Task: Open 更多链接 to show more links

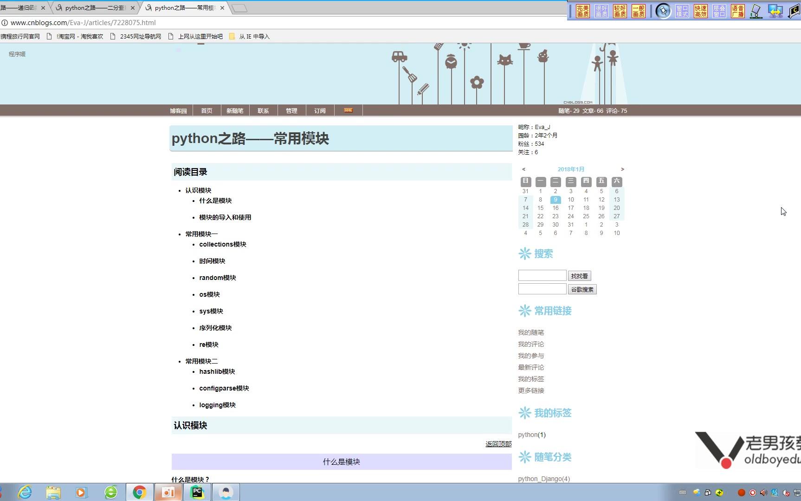Action: click(531, 390)
